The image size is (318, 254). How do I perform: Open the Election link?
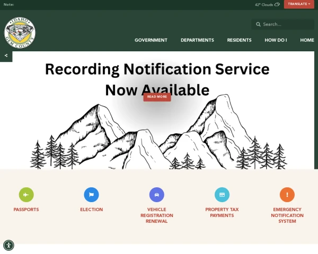pos(92,210)
